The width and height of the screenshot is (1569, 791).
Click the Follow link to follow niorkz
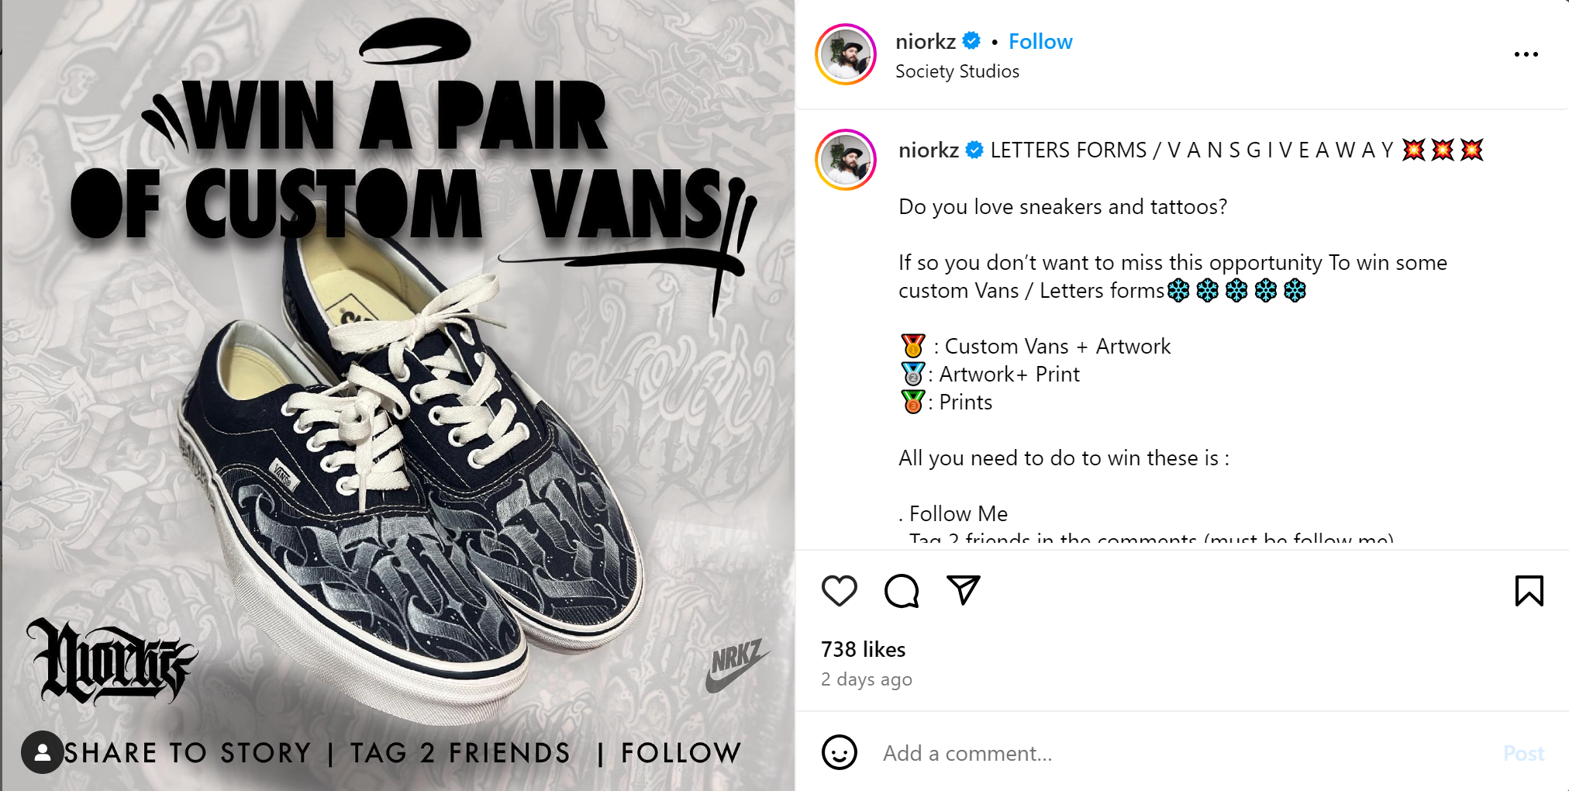tap(1040, 41)
